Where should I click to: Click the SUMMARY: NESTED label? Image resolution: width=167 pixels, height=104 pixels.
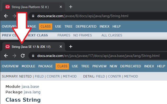point(17,76)
